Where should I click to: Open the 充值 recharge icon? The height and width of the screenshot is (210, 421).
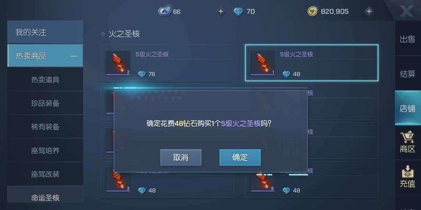[x=407, y=177]
